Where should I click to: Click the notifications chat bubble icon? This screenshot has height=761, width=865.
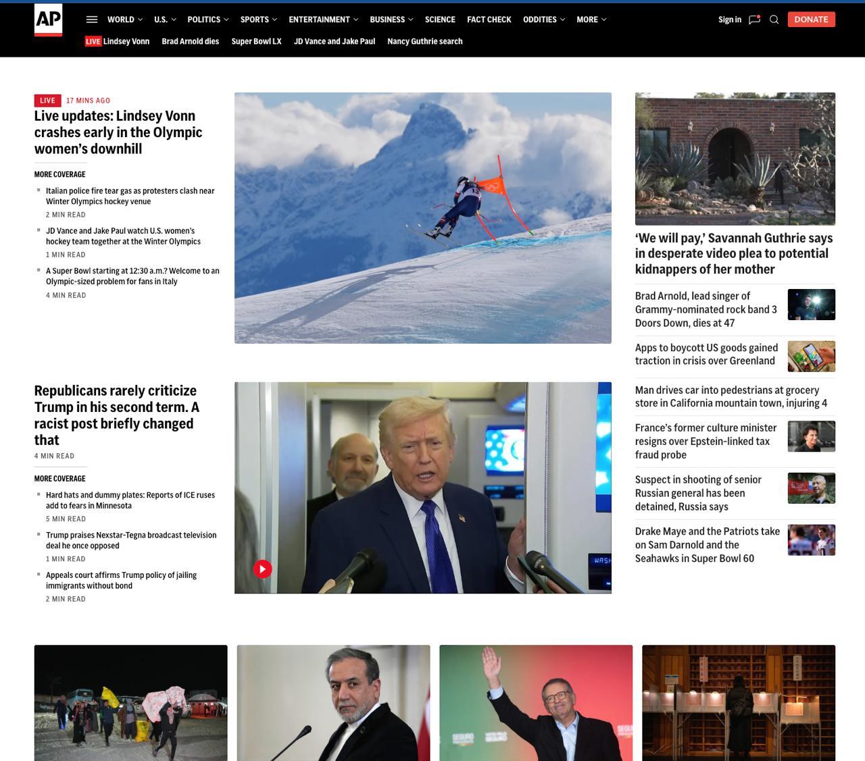point(754,20)
